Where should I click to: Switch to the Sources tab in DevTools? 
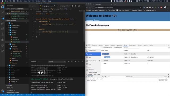point(107,45)
